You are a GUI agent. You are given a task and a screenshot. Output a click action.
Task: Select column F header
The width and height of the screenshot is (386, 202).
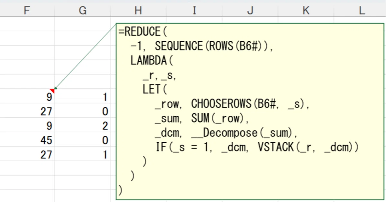click(x=27, y=10)
